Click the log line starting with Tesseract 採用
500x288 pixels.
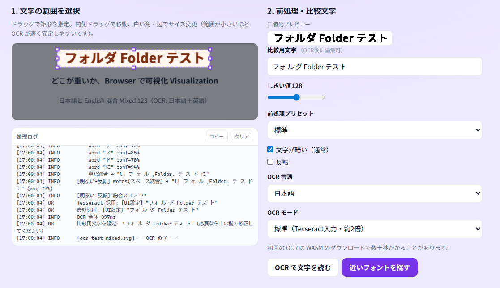(x=117, y=203)
